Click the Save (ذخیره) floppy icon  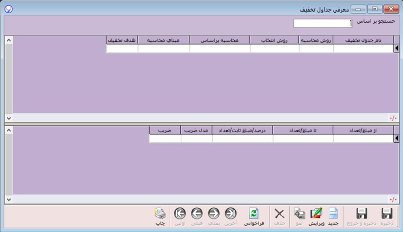(x=387, y=214)
